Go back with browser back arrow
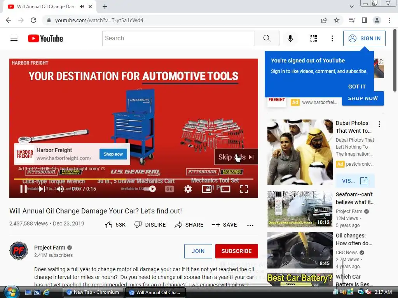The height and width of the screenshot is (298, 398). (9, 20)
